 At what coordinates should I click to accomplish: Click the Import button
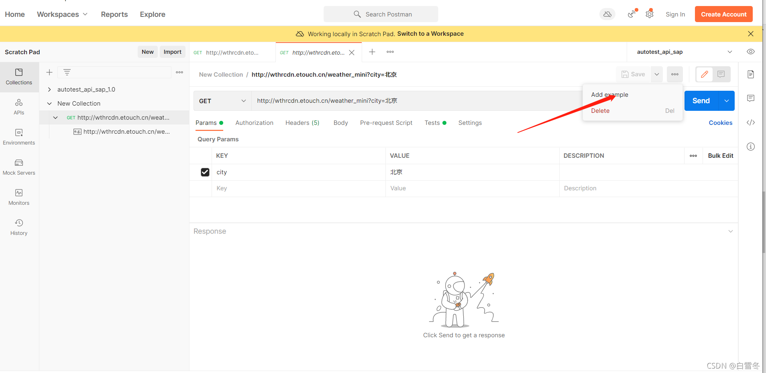point(172,52)
